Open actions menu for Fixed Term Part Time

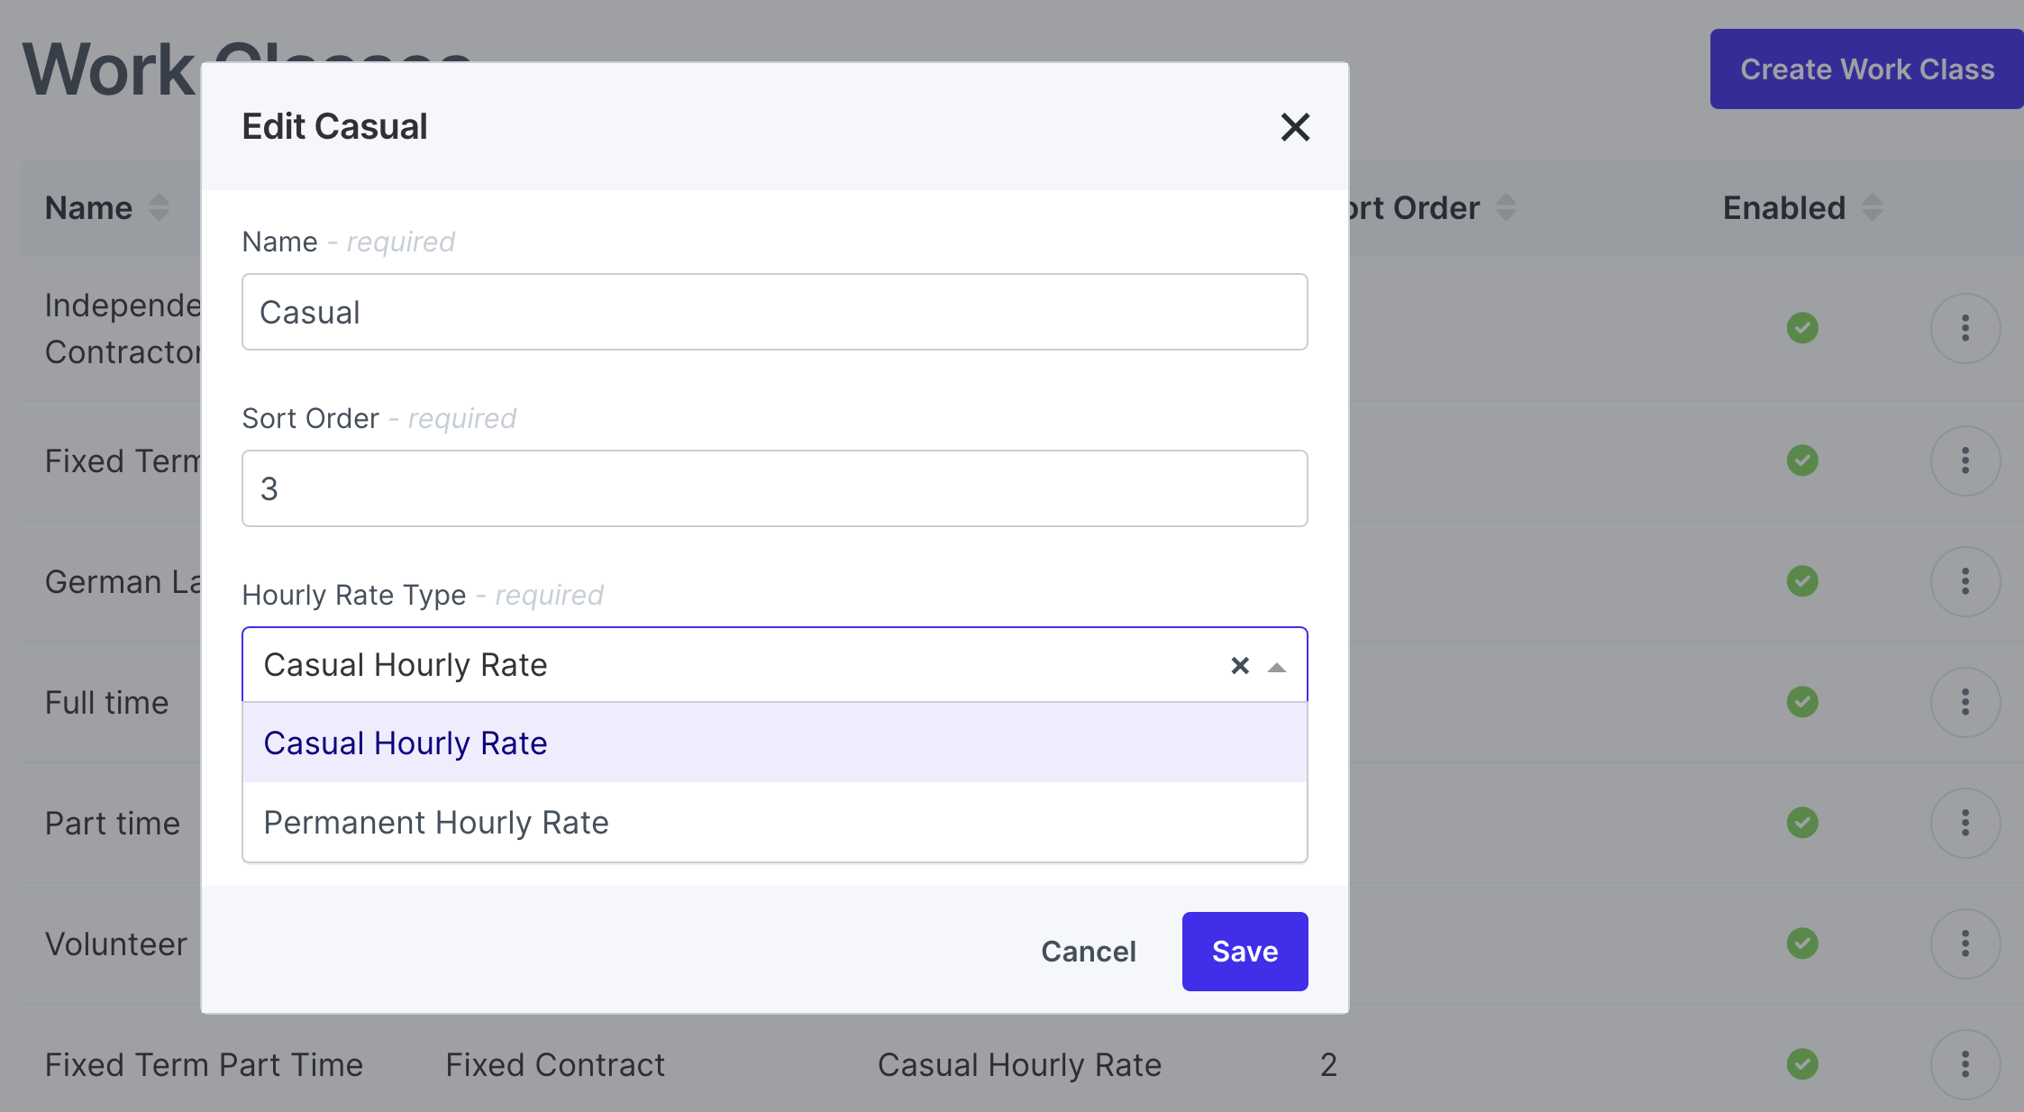[1965, 1064]
